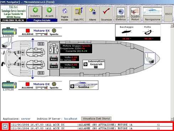Viewport: 174px width, 131px height.
Task: Click Visualizza Dati Storici button
Action: point(96,119)
